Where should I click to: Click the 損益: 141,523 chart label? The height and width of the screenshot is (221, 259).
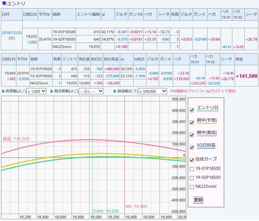pos(16,139)
